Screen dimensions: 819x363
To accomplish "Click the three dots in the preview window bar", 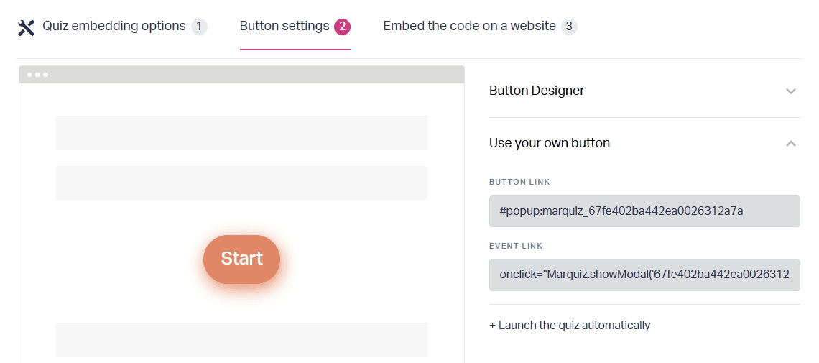I will pos(37,75).
